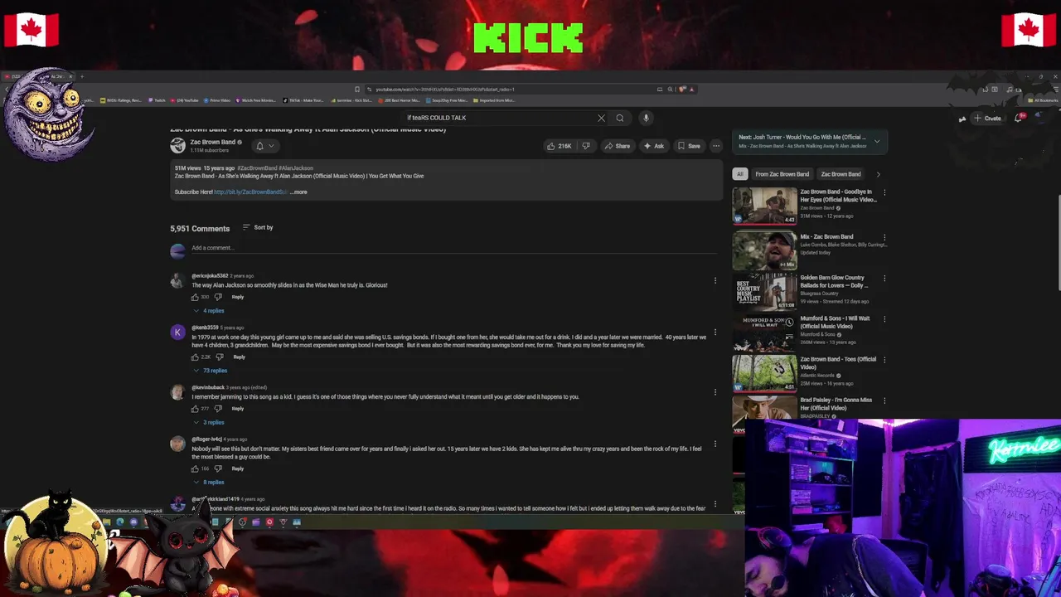Open YouTube notifications bell with 9+ badge
This screenshot has width=1061, height=597.
[x=1019, y=118]
